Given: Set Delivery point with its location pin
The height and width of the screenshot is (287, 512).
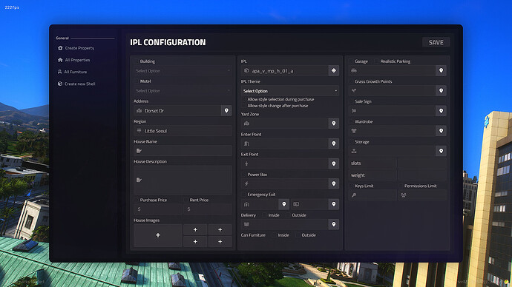Looking at the screenshot, I should 334,224.
